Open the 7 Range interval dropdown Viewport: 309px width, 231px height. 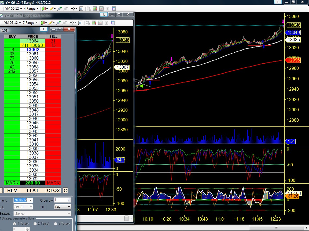pos(30,23)
